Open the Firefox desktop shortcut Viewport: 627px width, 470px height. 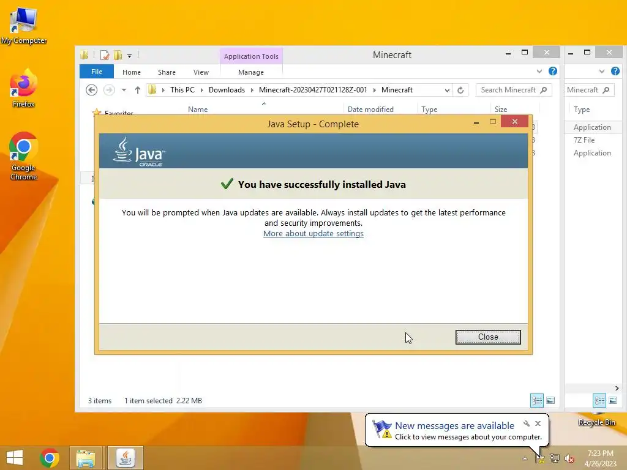point(24,88)
